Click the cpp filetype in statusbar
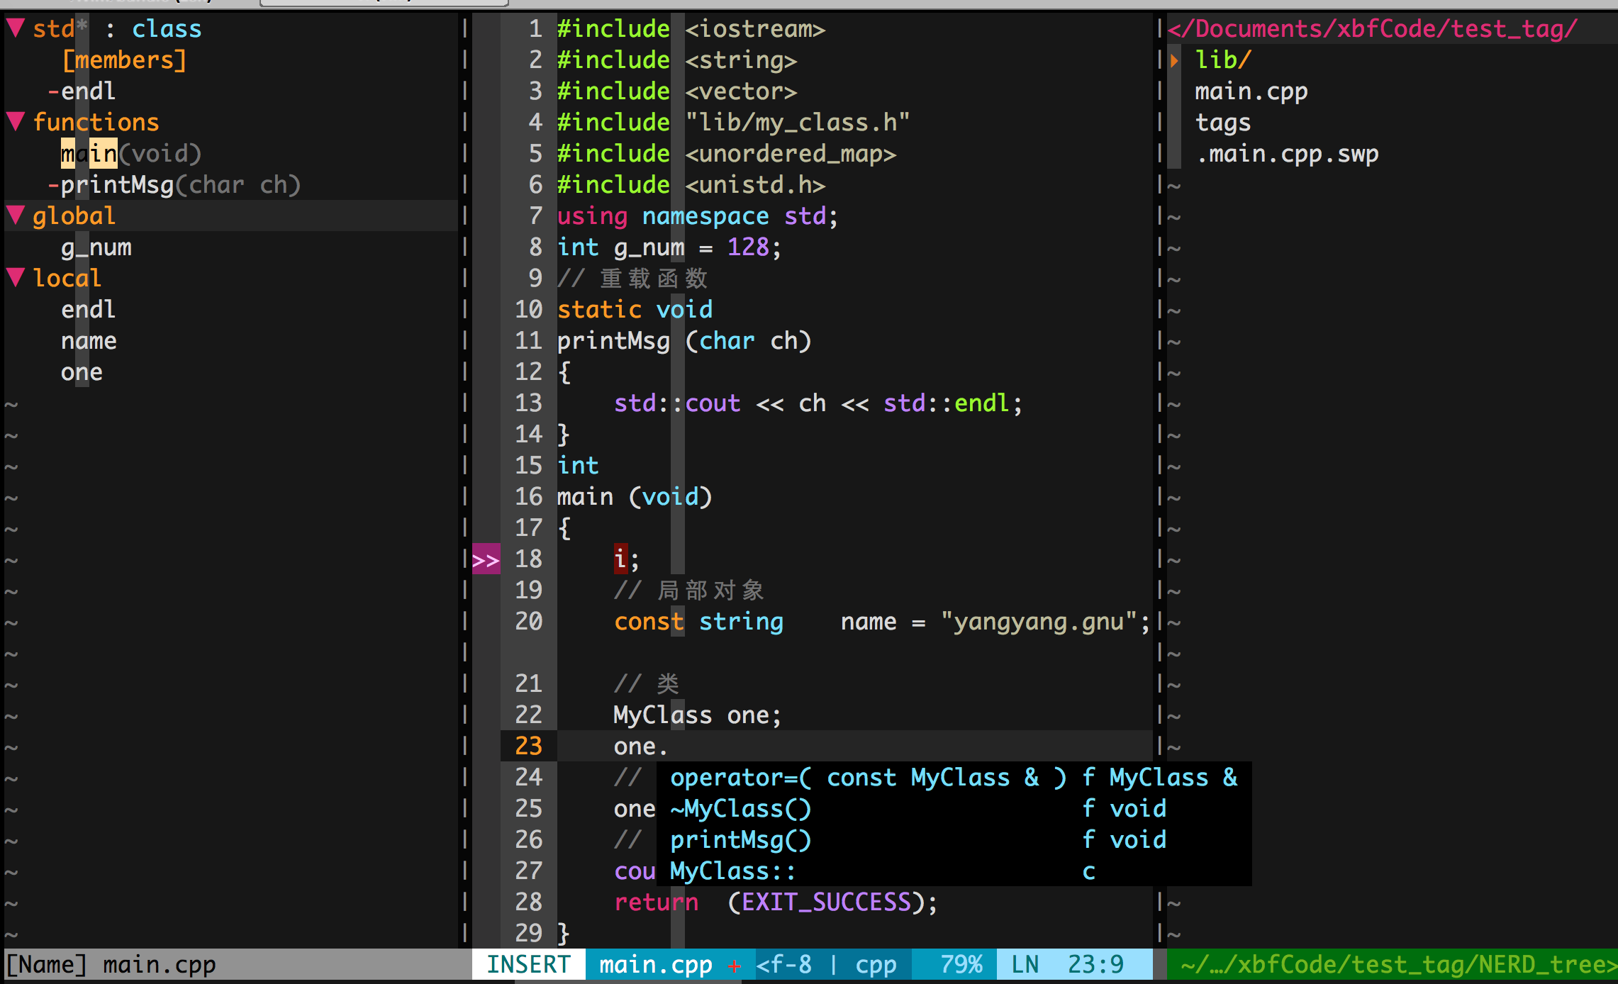This screenshot has width=1618, height=984. [x=876, y=964]
